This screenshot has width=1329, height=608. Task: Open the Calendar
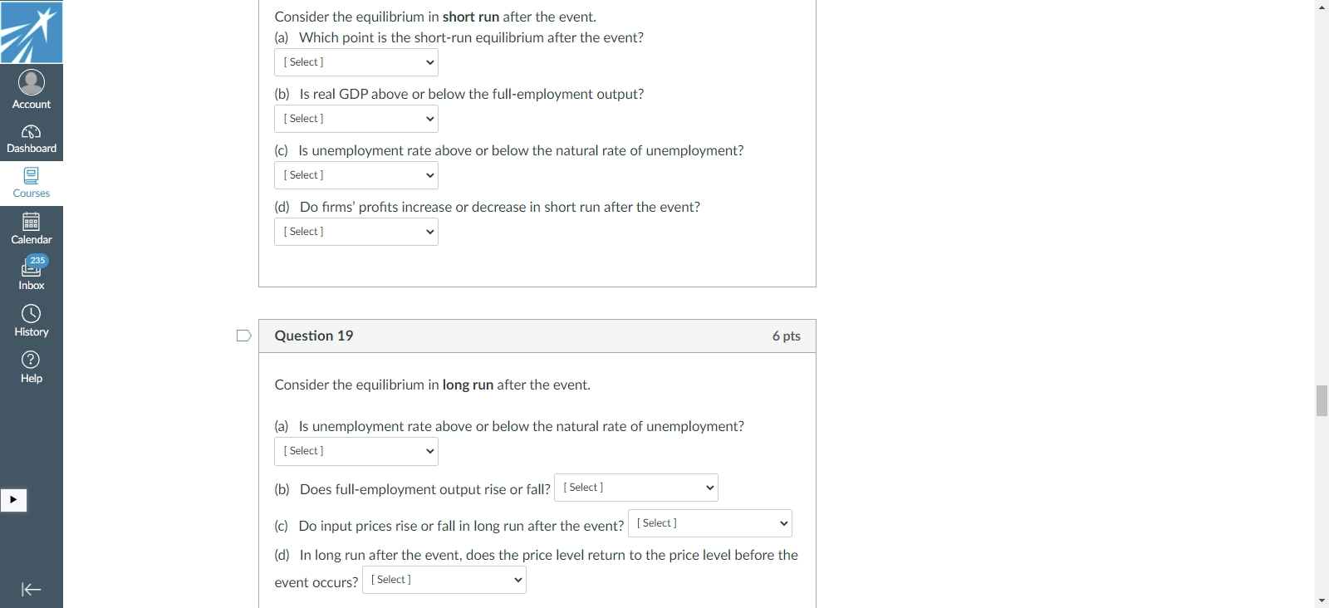click(x=31, y=228)
